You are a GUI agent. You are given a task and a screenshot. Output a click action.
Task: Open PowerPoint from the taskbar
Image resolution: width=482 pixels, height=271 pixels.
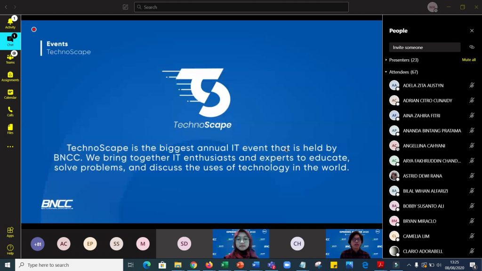point(240,265)
